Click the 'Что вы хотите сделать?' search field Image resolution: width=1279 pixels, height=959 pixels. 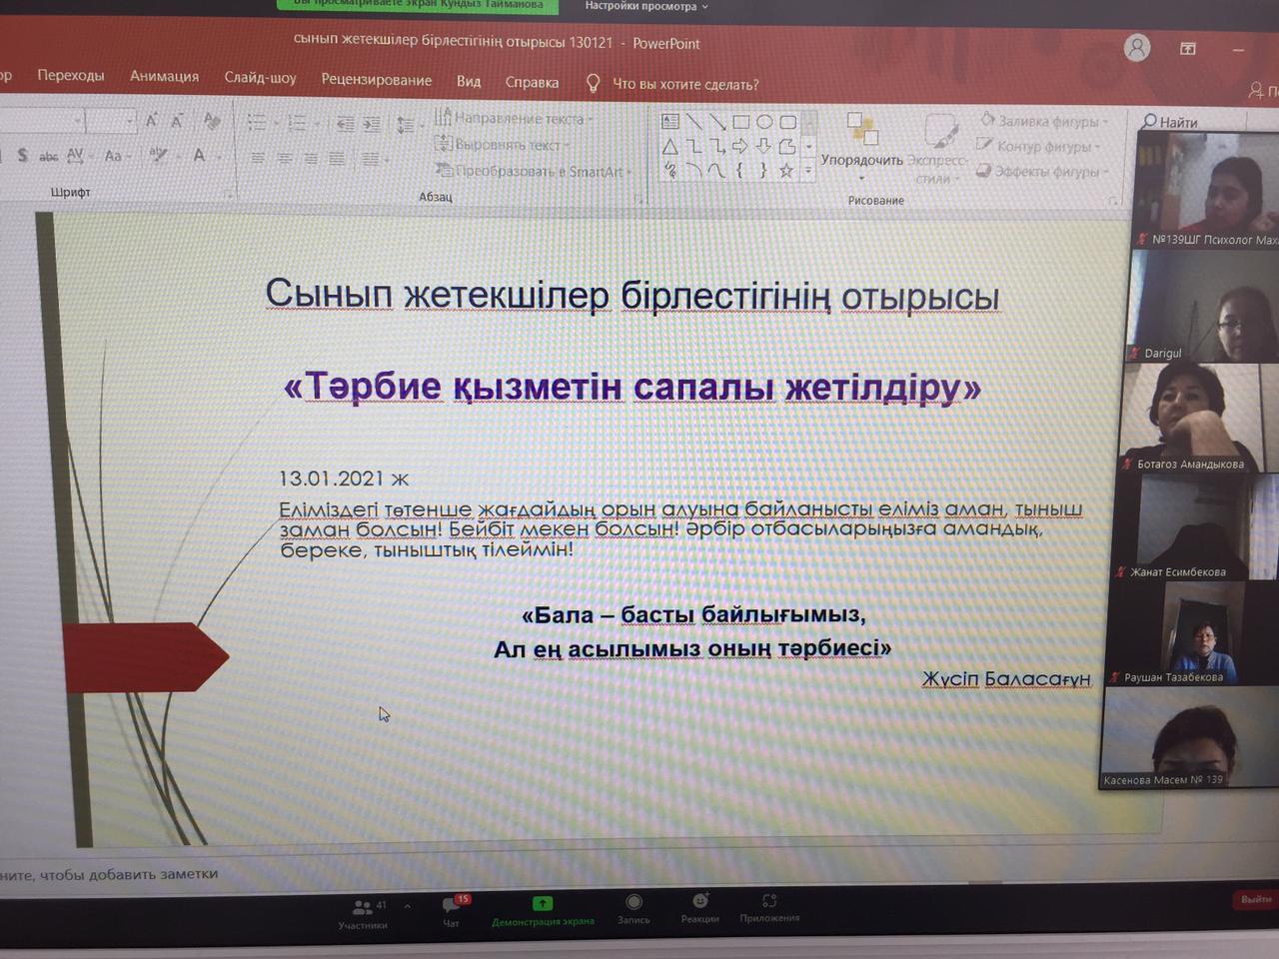point(684,84)
